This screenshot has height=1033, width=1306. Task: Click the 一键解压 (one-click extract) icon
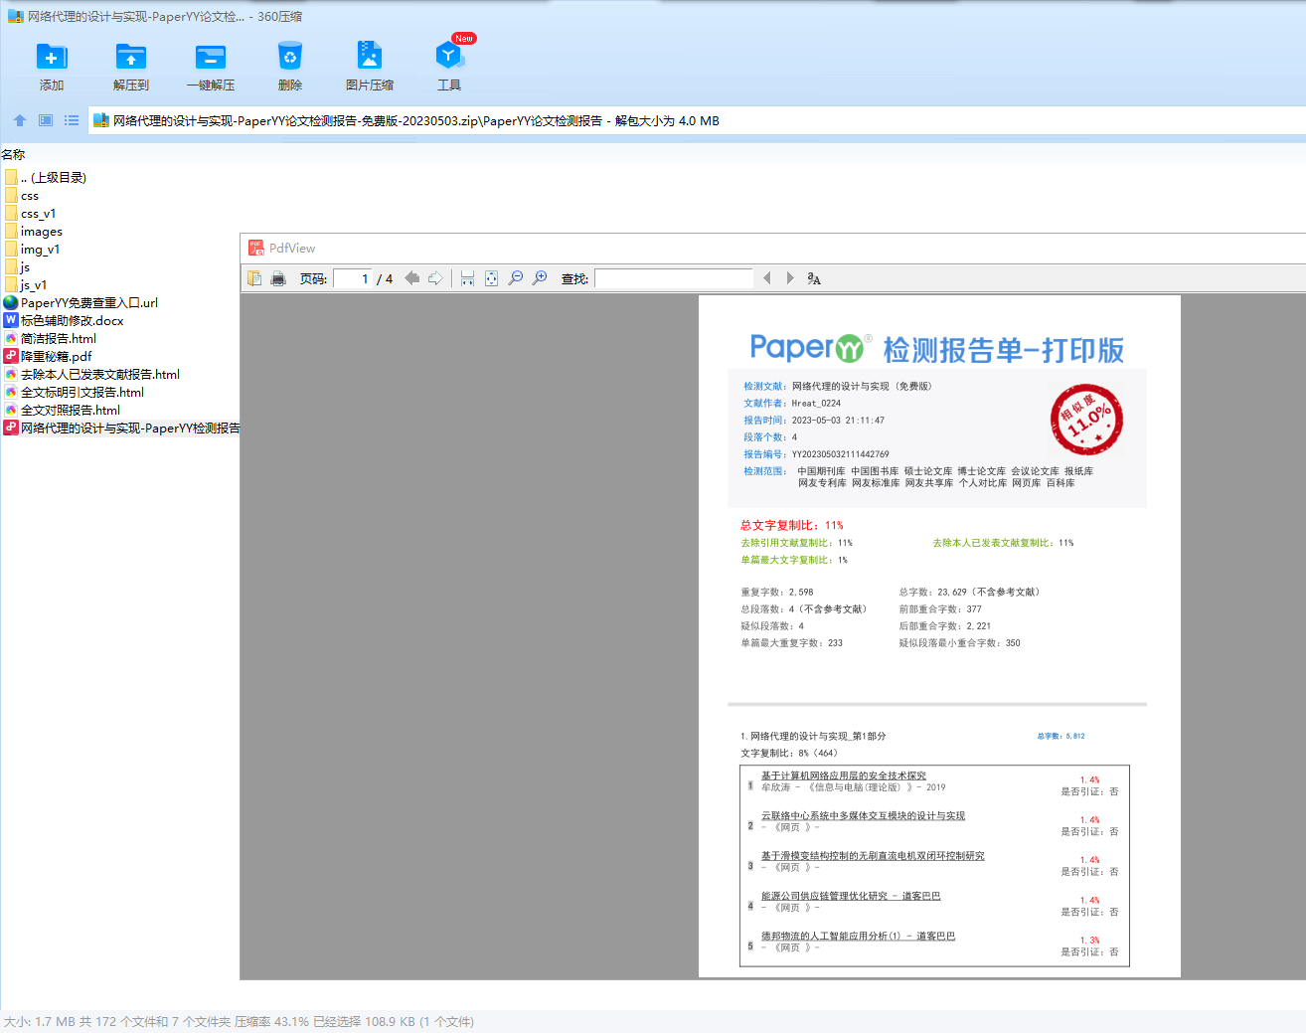point(211,57)
